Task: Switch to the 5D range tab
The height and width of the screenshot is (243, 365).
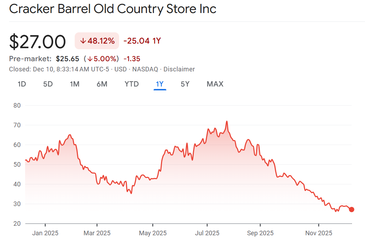Action: [48, 84]
